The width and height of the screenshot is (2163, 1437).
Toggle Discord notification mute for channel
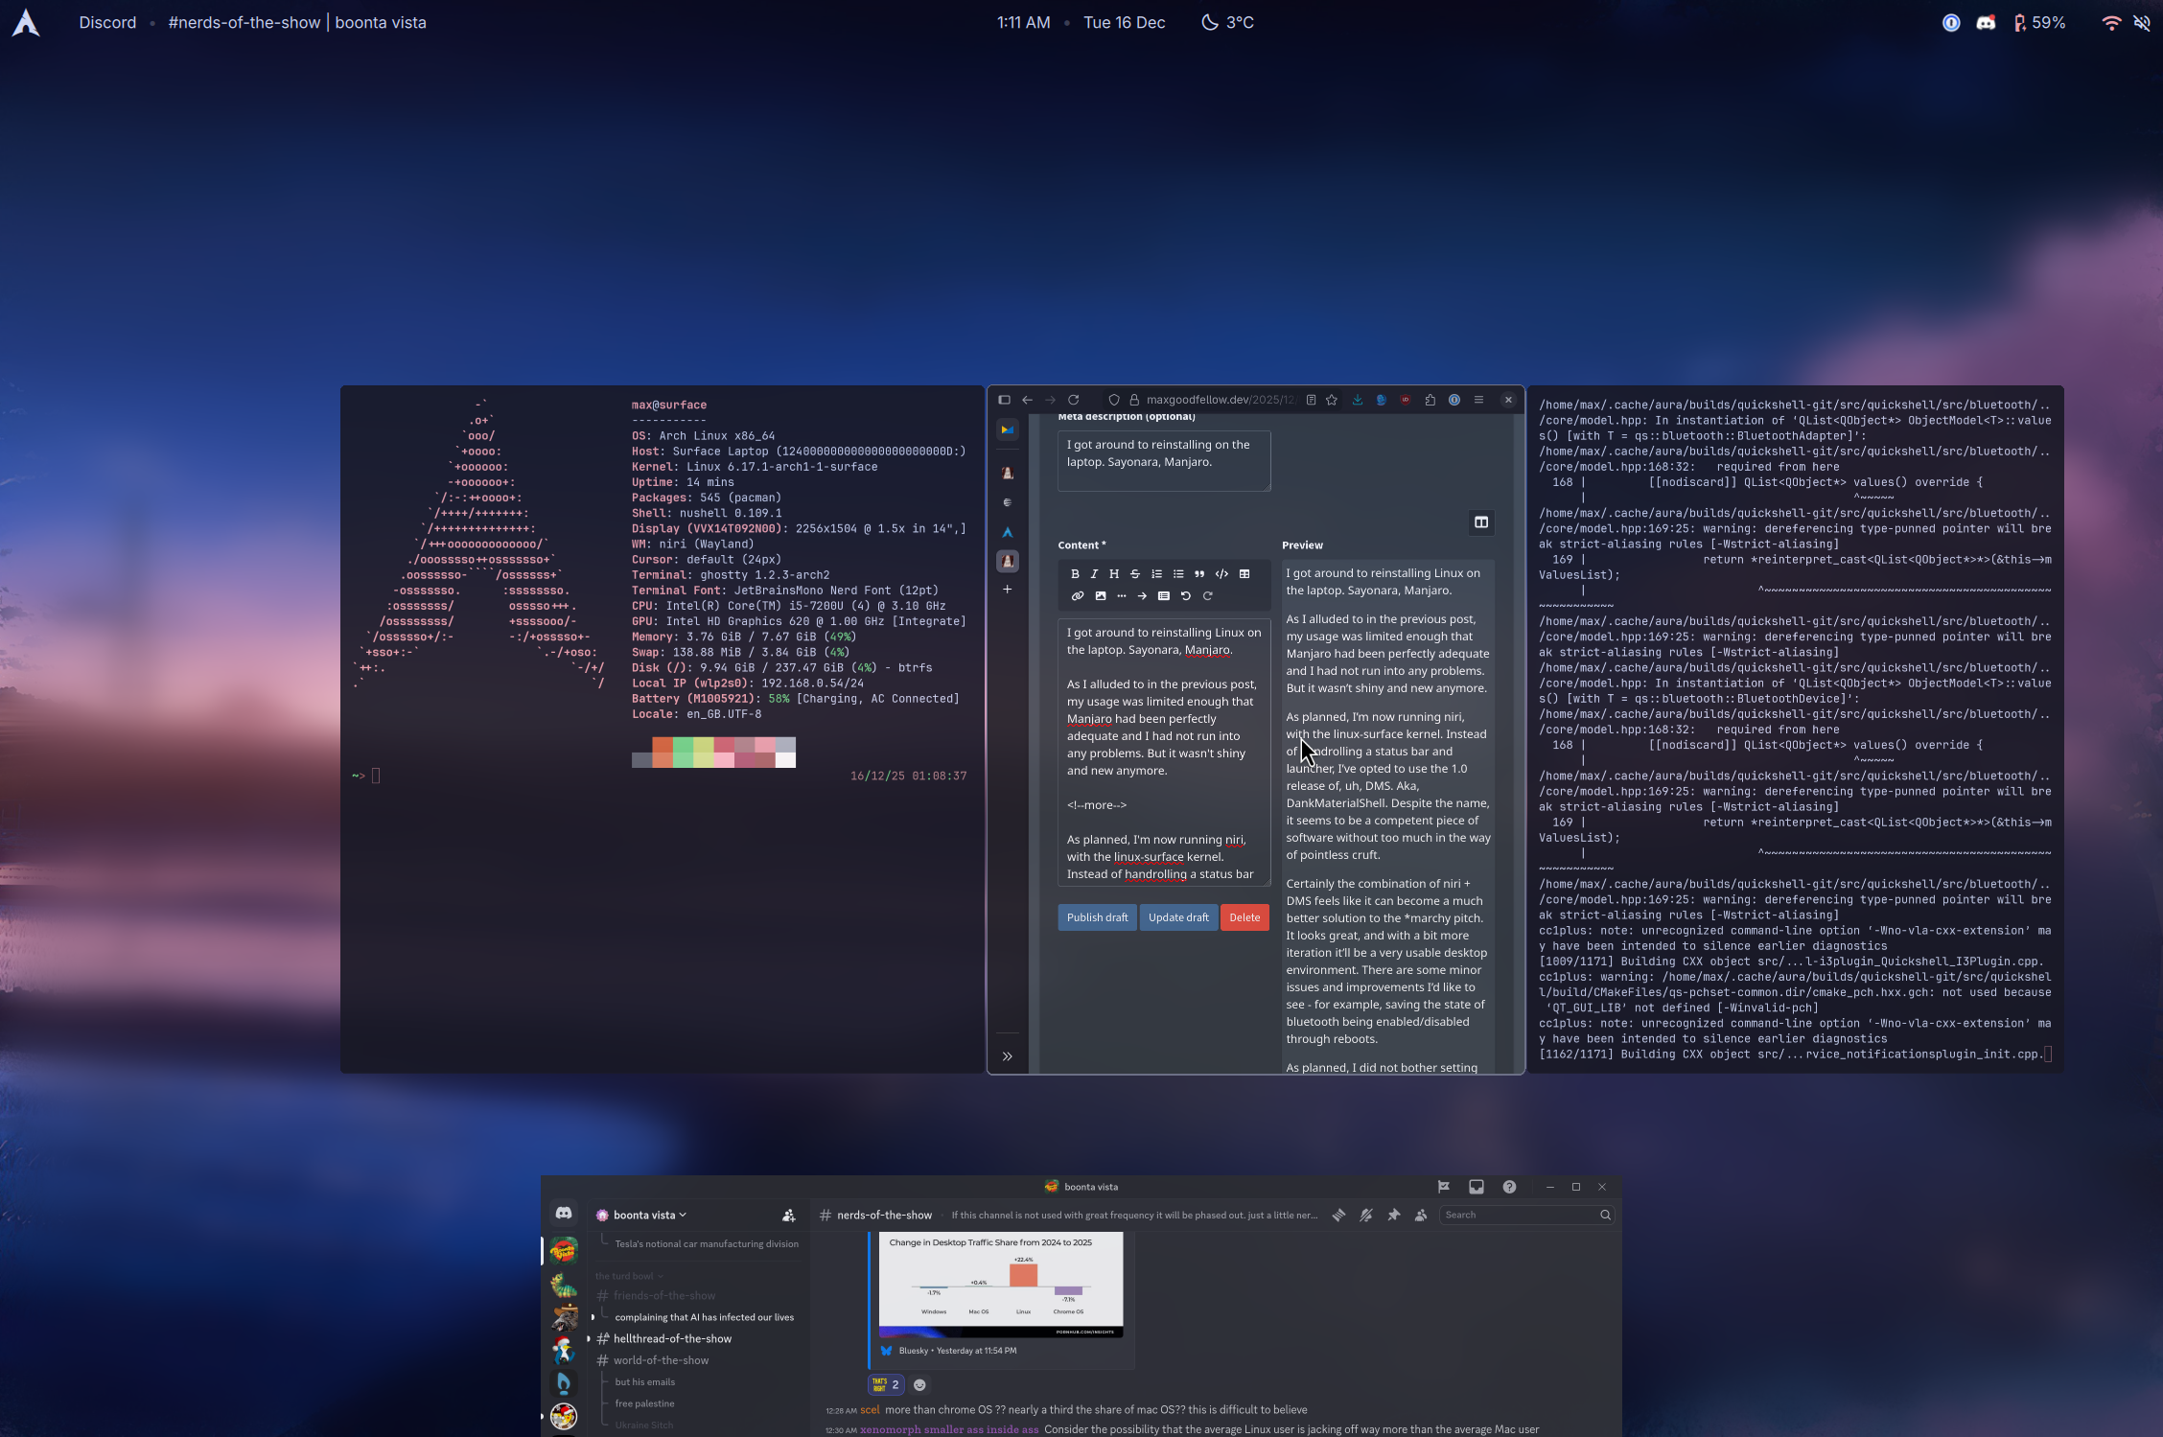(1366, 1215)
